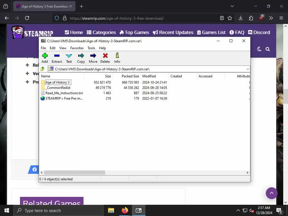Viewport: 288px width, 216px height.
Task: Go up one folder level in 7-Zip
Action: (43, 69)
